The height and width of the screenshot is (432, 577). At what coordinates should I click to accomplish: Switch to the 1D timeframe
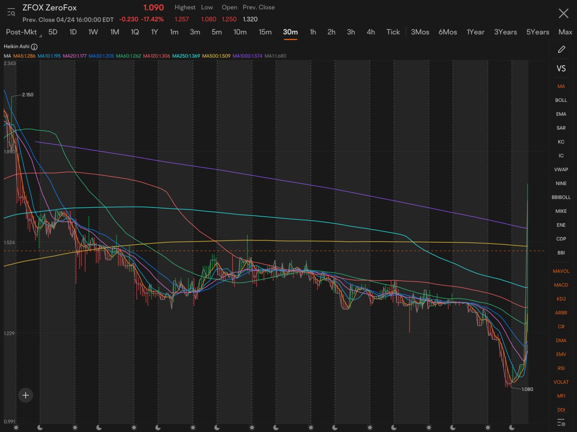pos(73,32)
